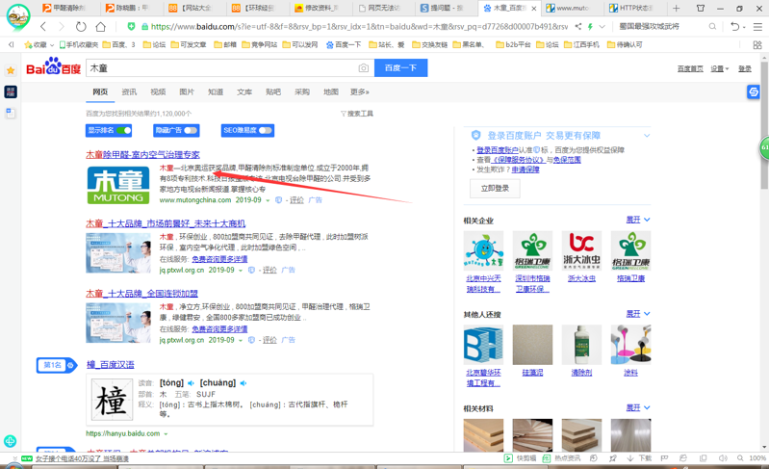Reload the page with the refresh icon
This screenshot has height=469, width=769.
point(81,27)
